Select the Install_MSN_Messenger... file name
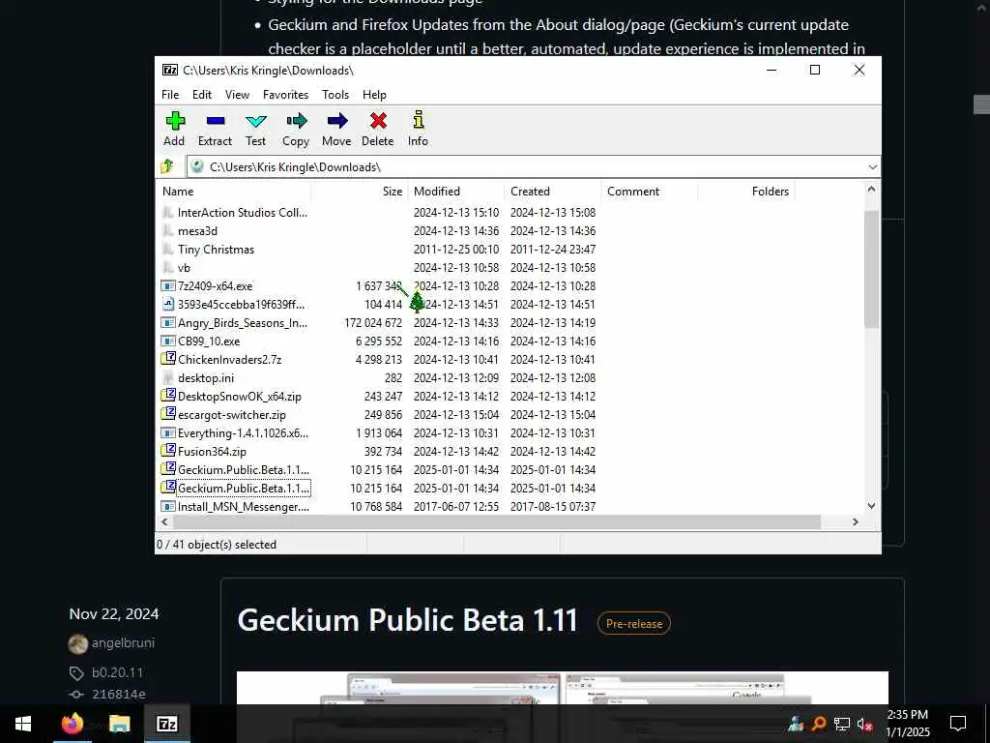Image resolution: width=990 pixels, height=743 pixels. [x=244, y=507]
